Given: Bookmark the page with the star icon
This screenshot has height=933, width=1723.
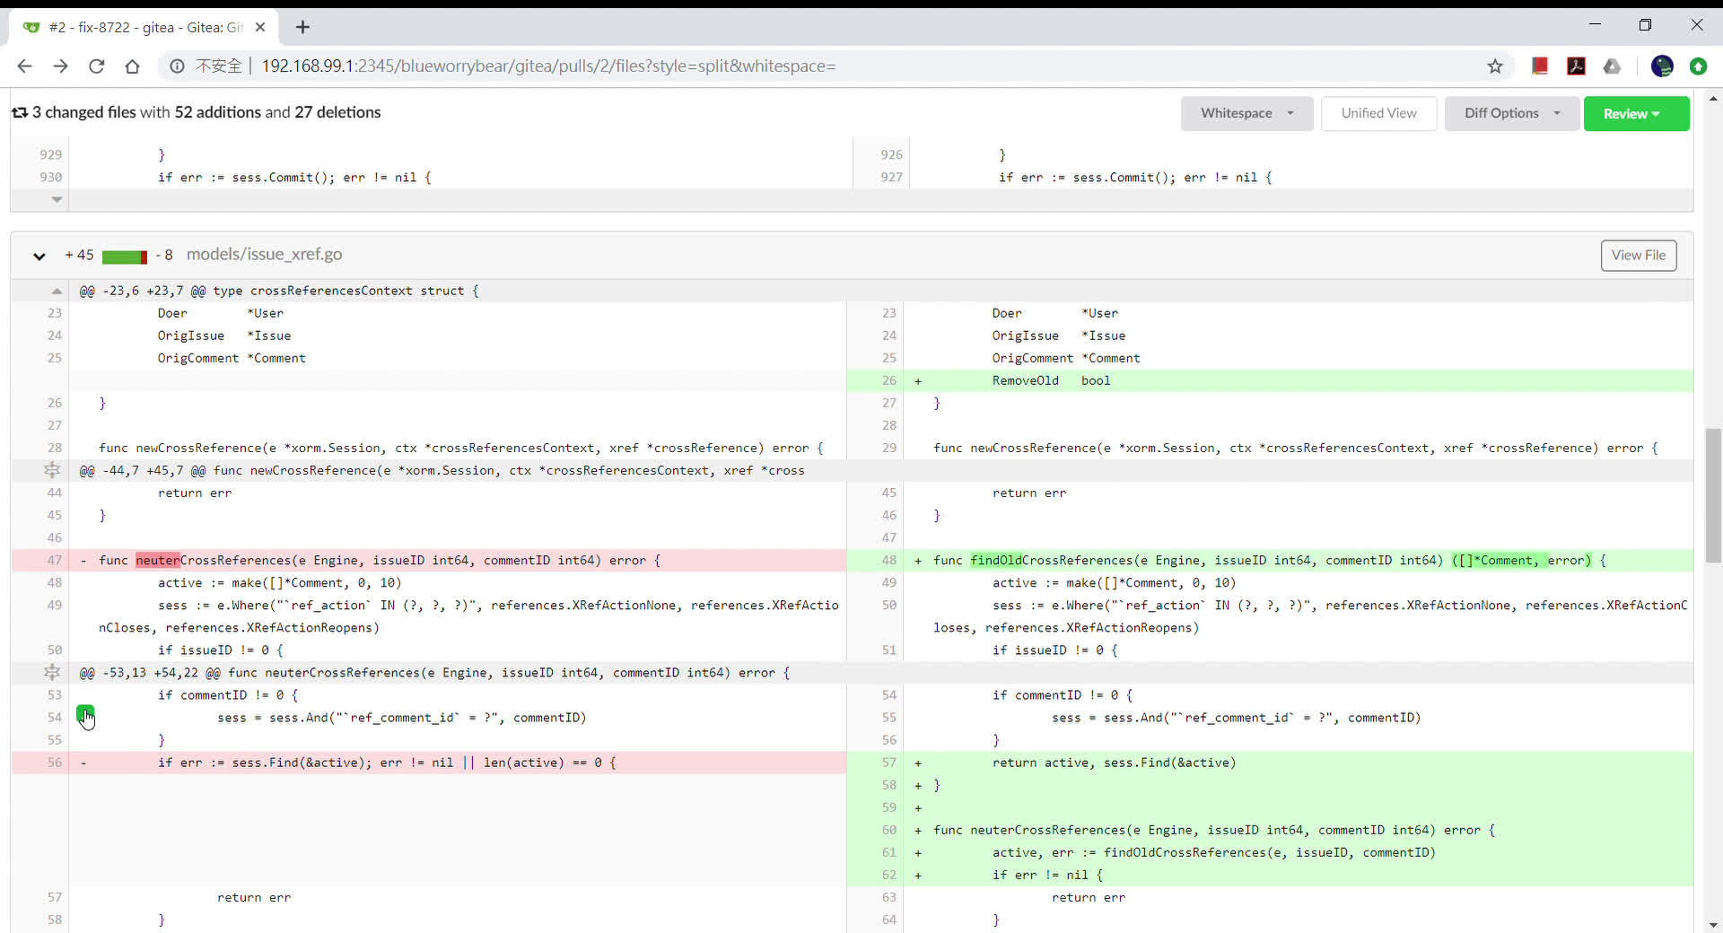Looking at the screenshot, I should (x=1496, y=65).
